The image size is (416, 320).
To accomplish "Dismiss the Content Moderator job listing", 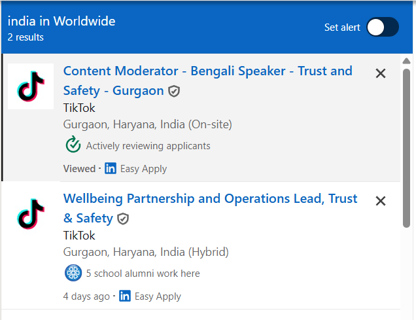I will [381, 73].
